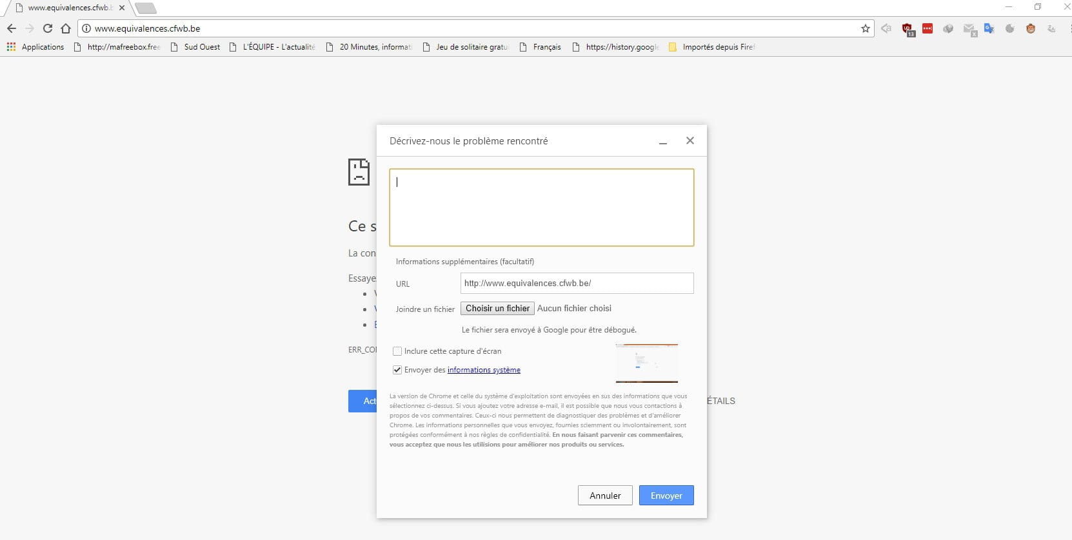Click the bookmark star icon in address bar
The image size is (1072, 540).
coord(865,28)
